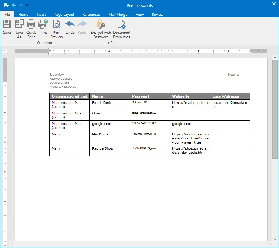Viewport: 279px width, 248px height.
Task: Click the Print icon with question mark
Action: click(x=43, y=27)
